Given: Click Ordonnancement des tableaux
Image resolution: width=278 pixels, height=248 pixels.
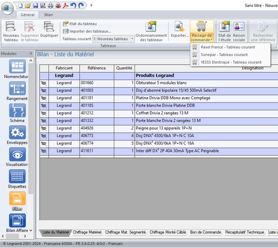Looking at the screenshot, I should [151, 31].
